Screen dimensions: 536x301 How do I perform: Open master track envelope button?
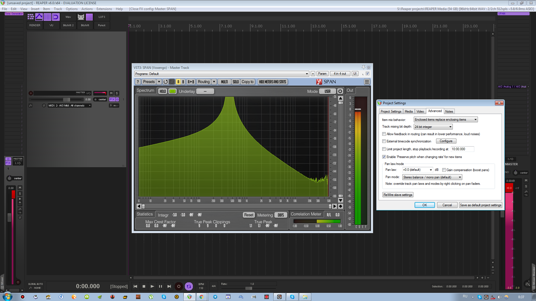click(x=30, y=105)
